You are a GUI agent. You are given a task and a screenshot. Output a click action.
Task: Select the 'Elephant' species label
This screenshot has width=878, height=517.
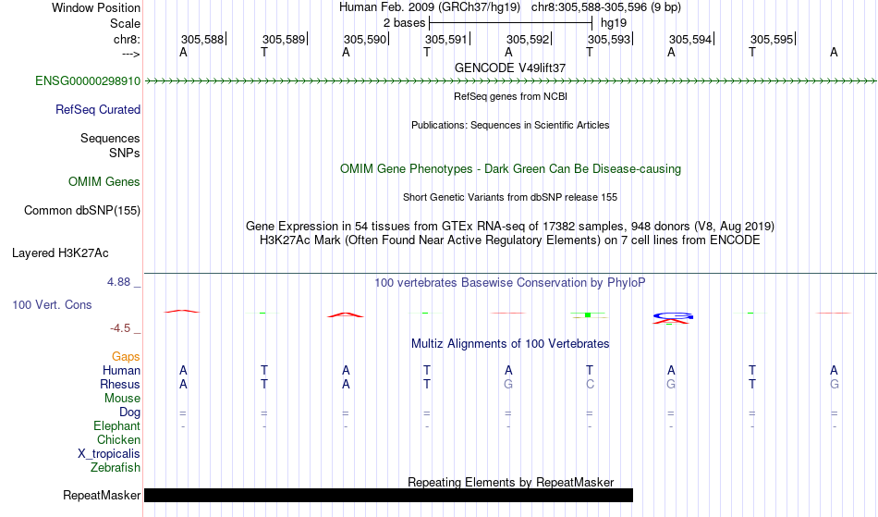click(117, 426)
